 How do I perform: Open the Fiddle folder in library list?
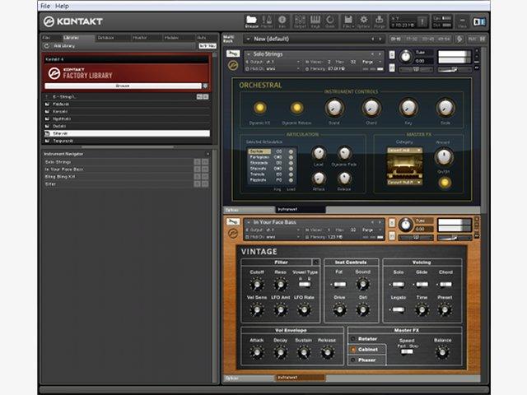[x=127, y=105]
